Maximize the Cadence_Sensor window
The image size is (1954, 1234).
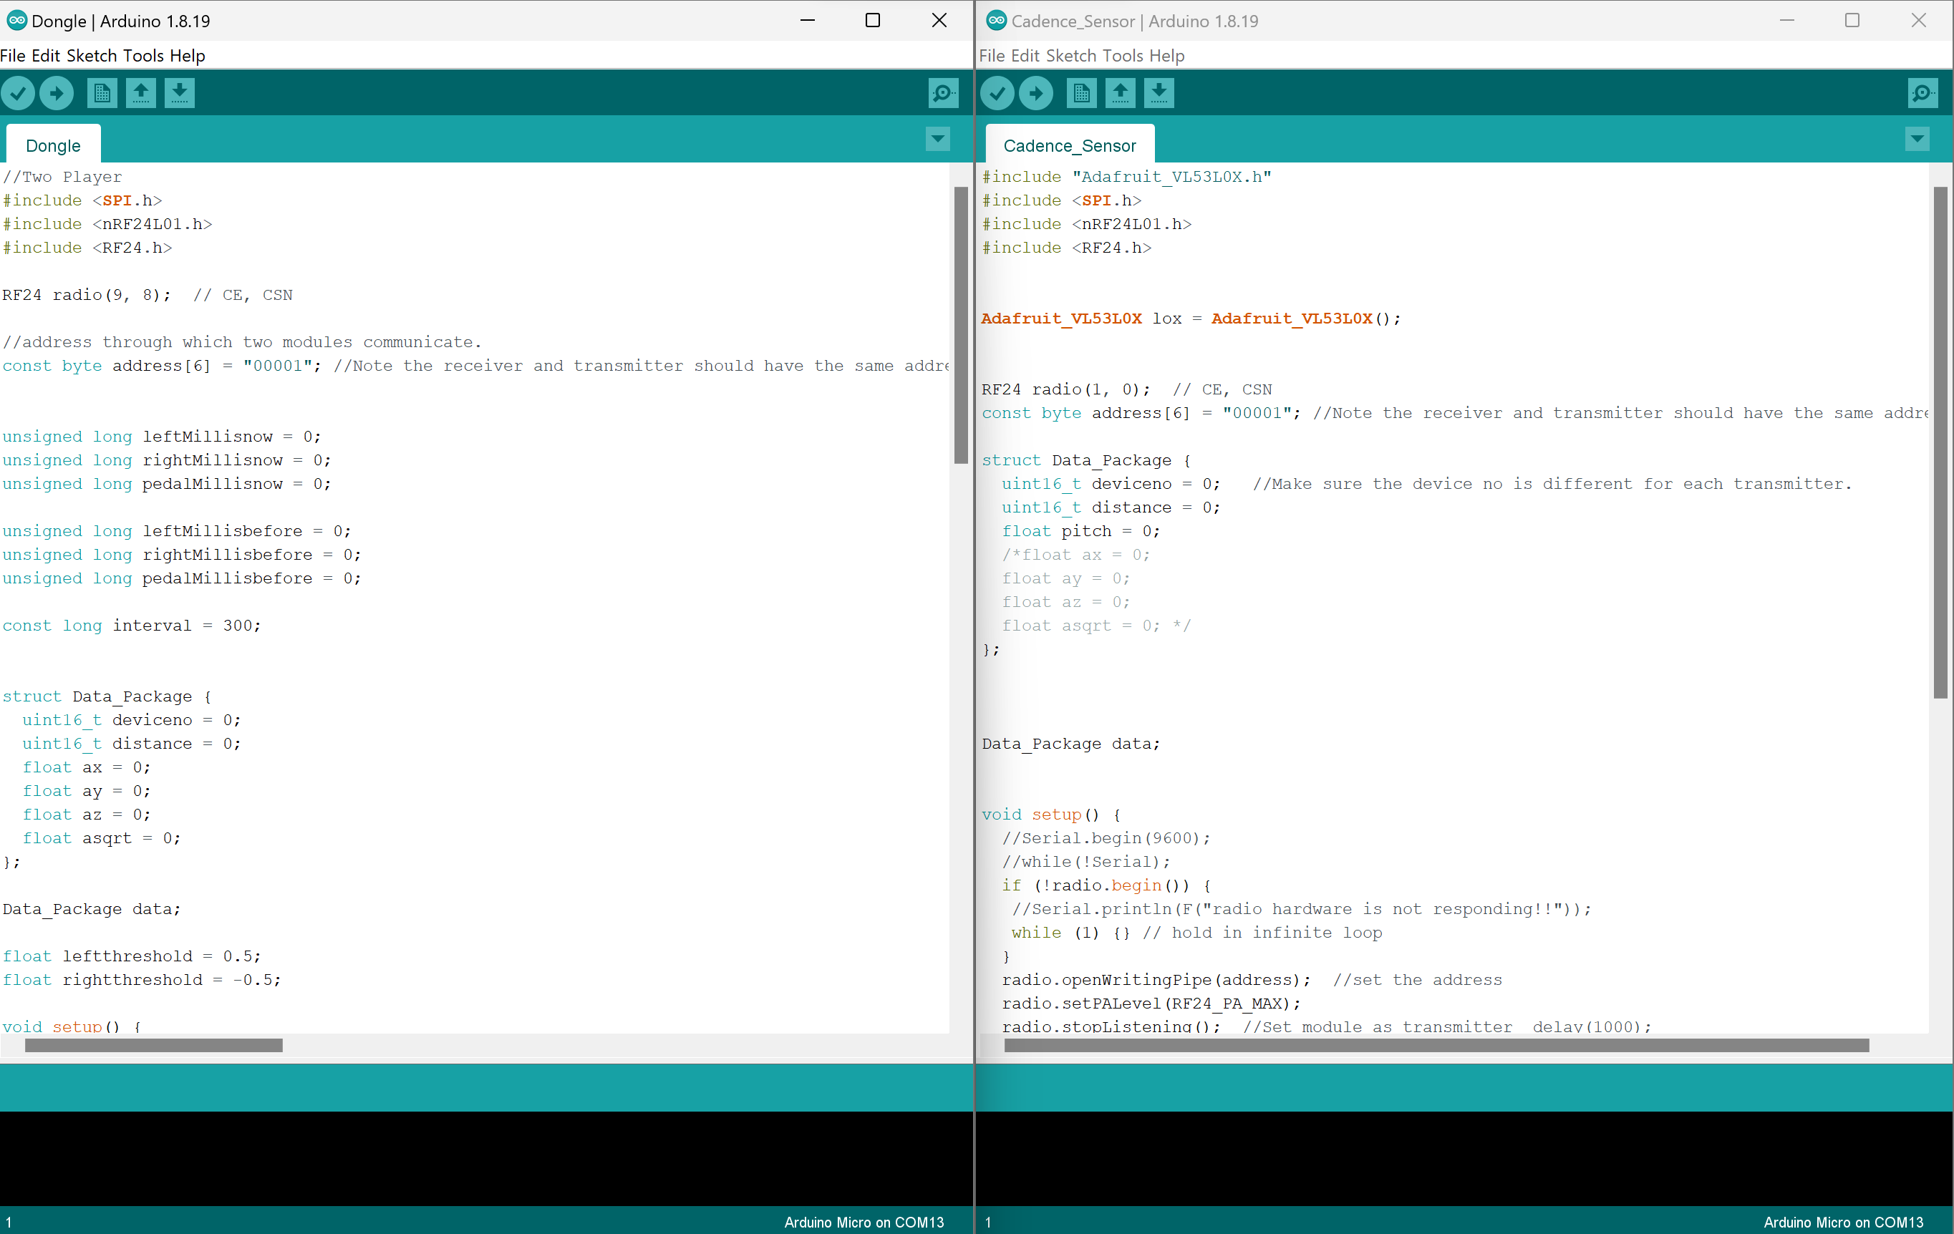click(1852, 20)
